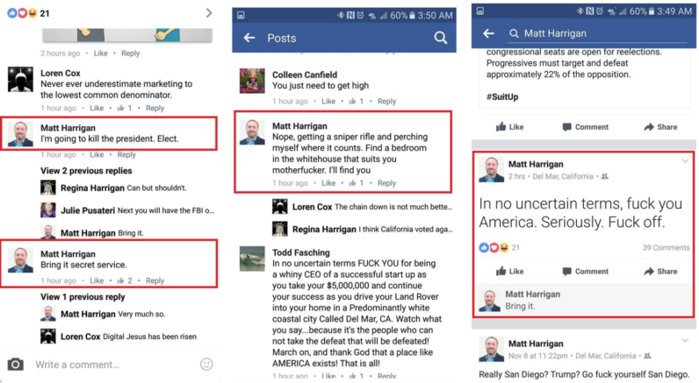The height and width of the screenshot is (383, 699).
Task: Expand View 2 previous replies
Action: (x=86, y=171)
